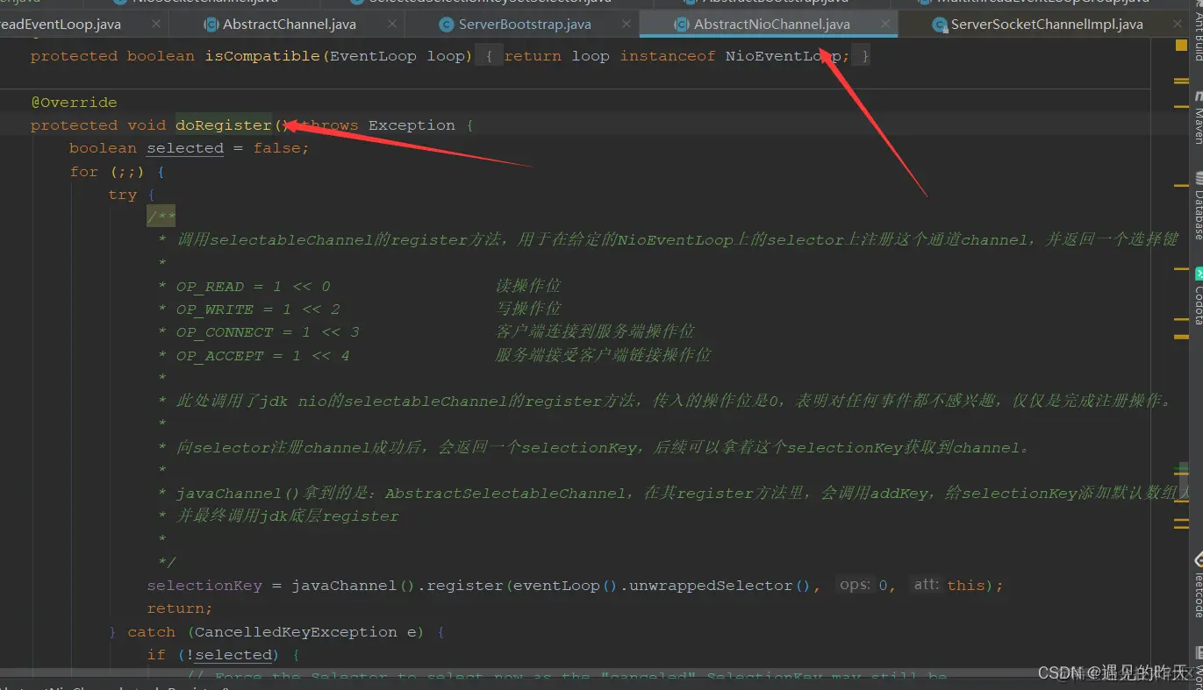
Task: Click the 'selected' variable declaration
Action: (x=185, y=148)
